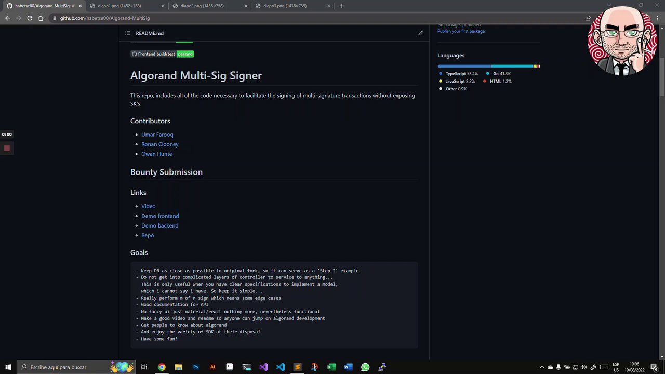Open Excel from the taskbar

click(331, 367)
